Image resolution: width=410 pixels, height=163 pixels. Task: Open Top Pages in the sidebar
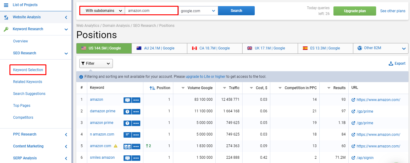click(22, 106)
